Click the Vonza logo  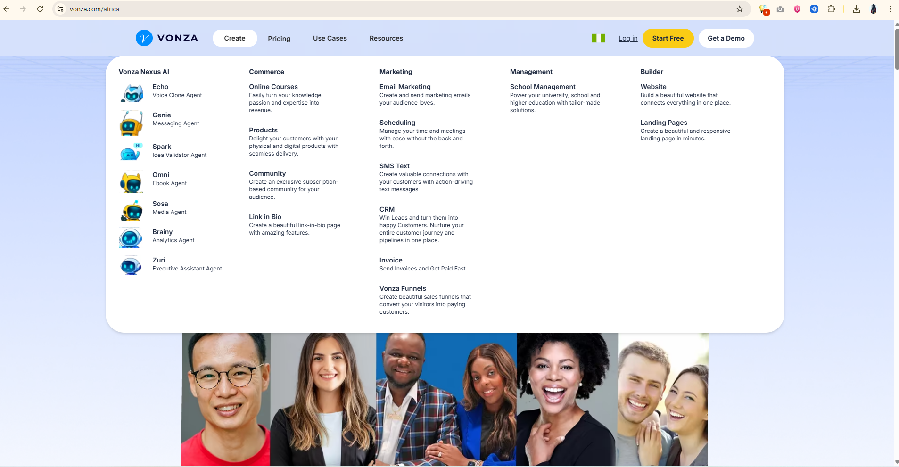tap(167, 38)
